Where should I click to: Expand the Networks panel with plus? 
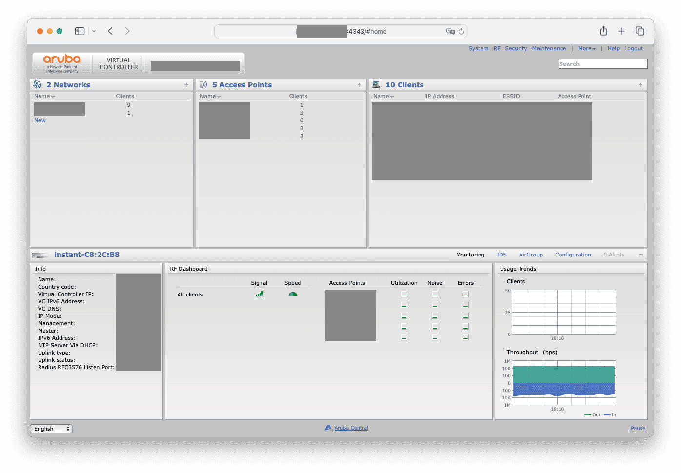(x=186, y=85)
